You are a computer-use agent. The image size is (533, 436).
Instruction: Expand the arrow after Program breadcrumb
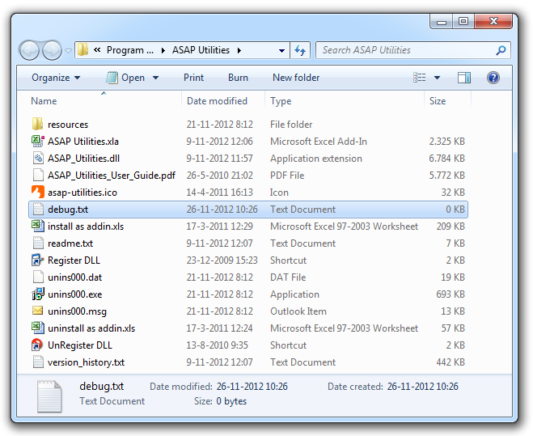pos(163,50)
